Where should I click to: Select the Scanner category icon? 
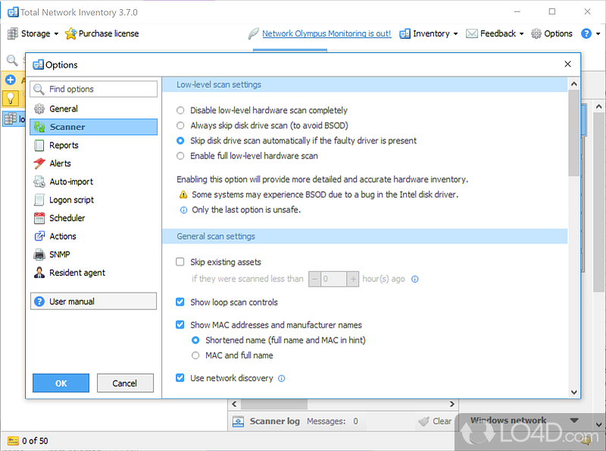coord(39,127)
